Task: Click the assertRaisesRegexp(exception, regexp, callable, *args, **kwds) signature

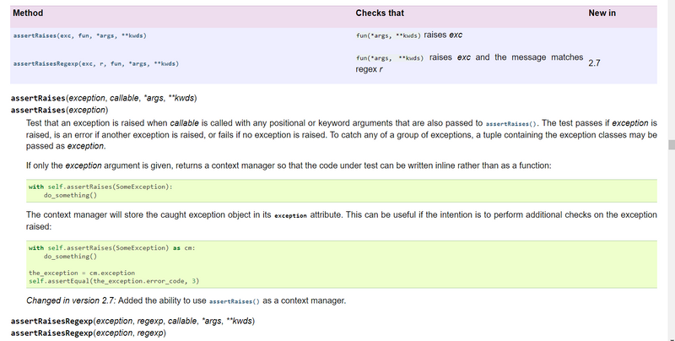Action: tap(132, 322)
